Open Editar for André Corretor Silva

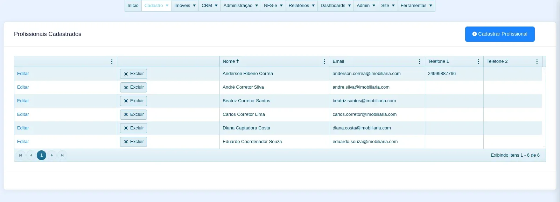pos(23,87)
